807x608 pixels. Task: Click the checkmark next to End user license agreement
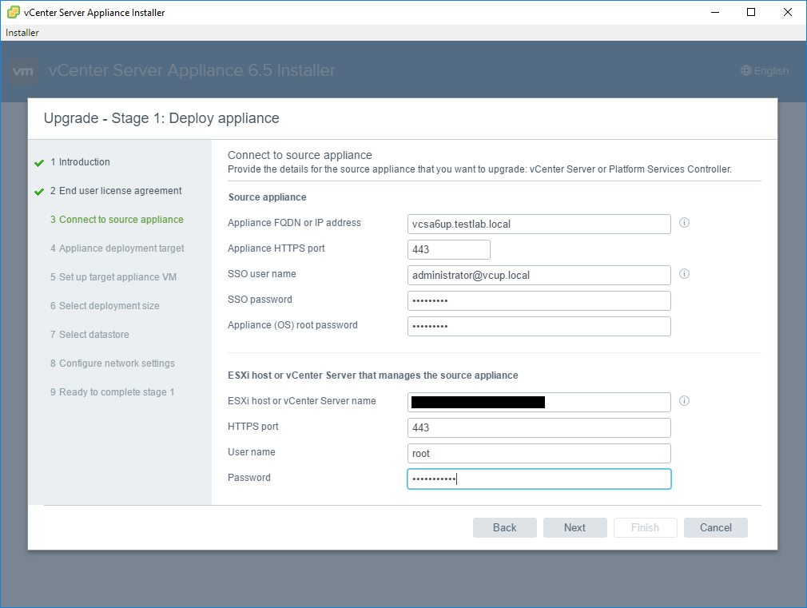tap(39, 192)
